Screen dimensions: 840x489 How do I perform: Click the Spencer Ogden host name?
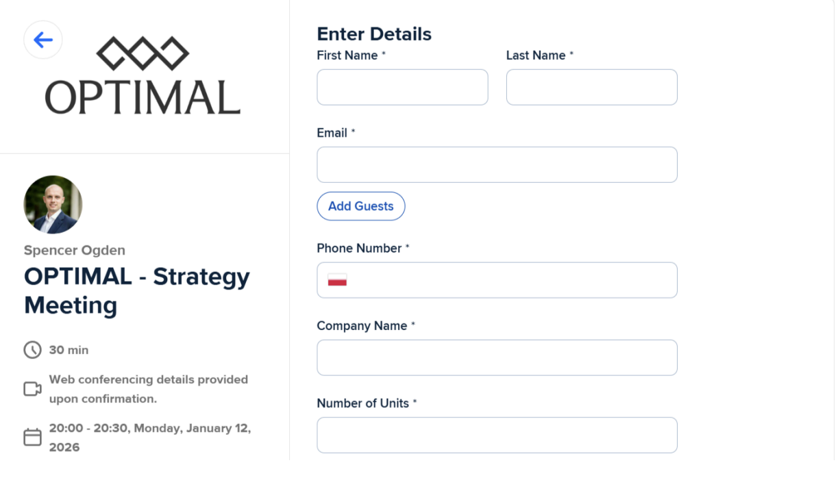point(75,251)
